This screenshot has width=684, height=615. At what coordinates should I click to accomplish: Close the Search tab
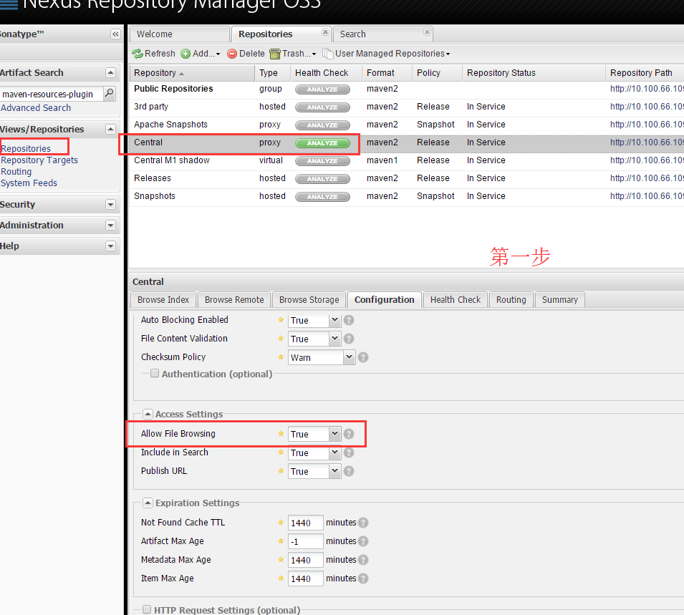point(427,32)
